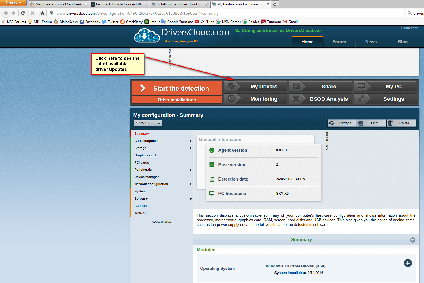This screenshot has height=283, width=424.
Task: Open the Firefox application menu
Action: 13,3
